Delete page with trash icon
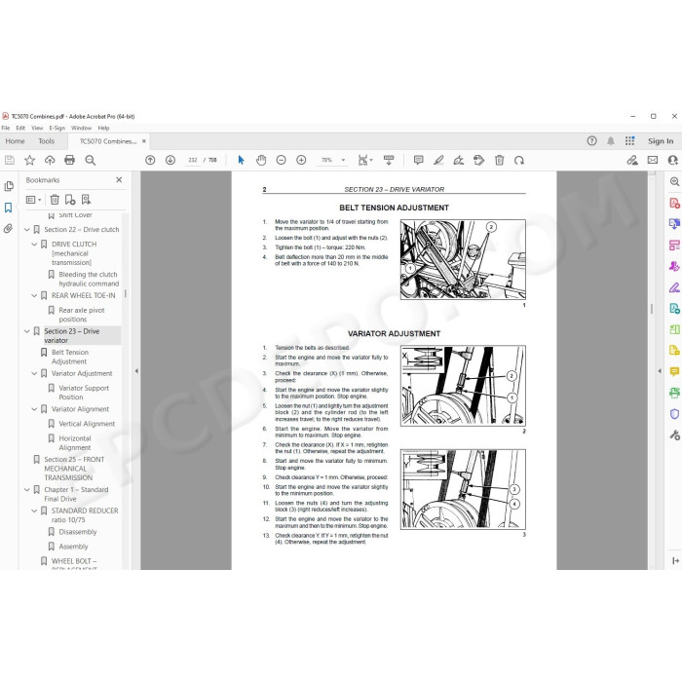Image resolution: width=682 pixels, height=682 pixels. 499,160
